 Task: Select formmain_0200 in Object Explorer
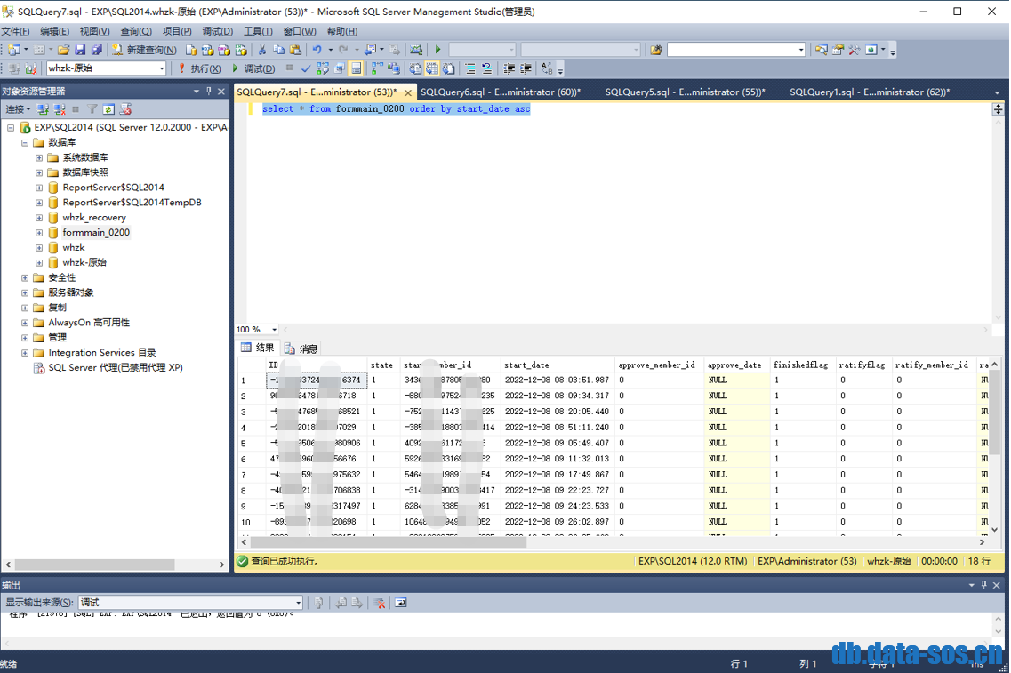tap(96, 233)
